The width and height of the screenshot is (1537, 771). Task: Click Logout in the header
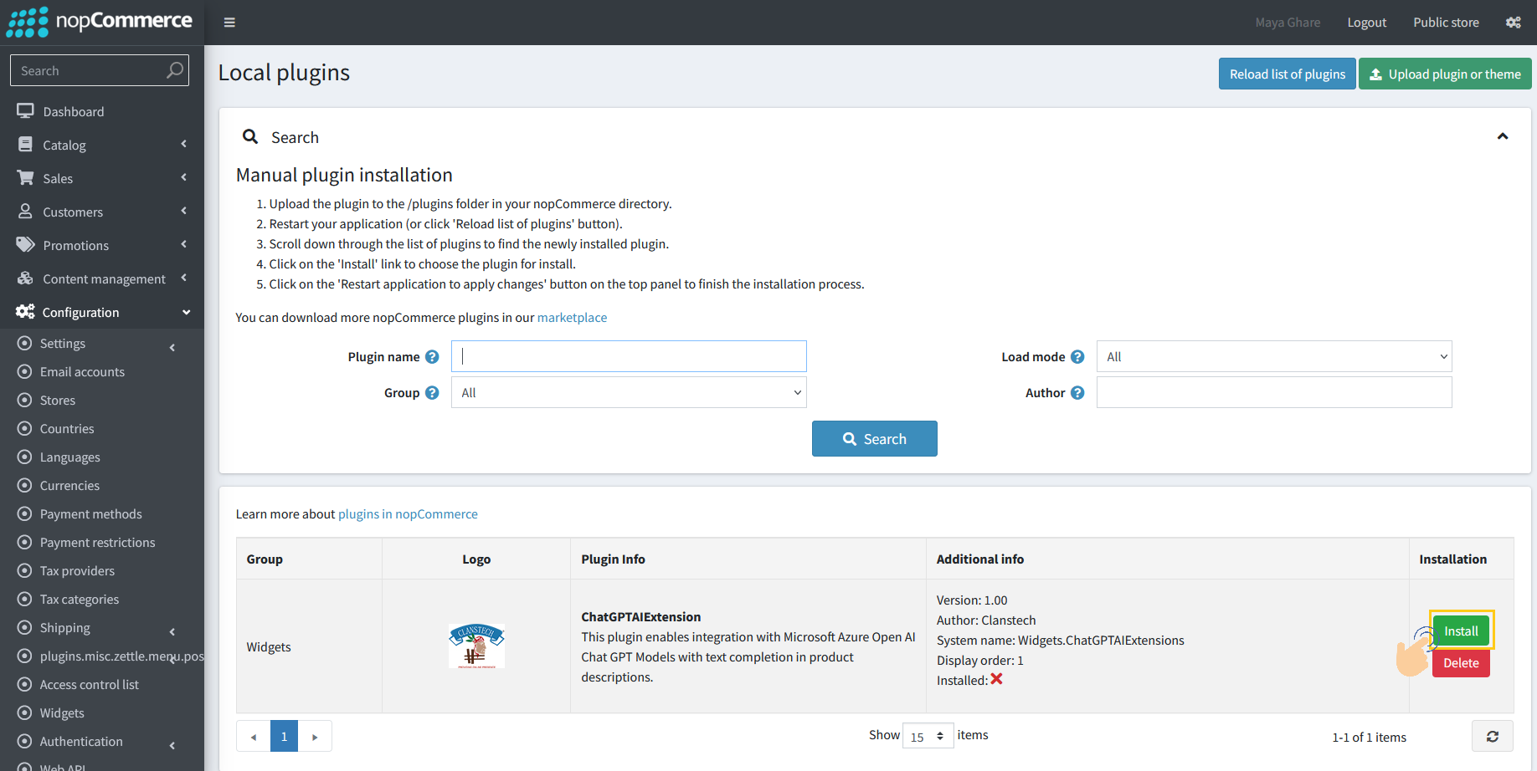1366,23
